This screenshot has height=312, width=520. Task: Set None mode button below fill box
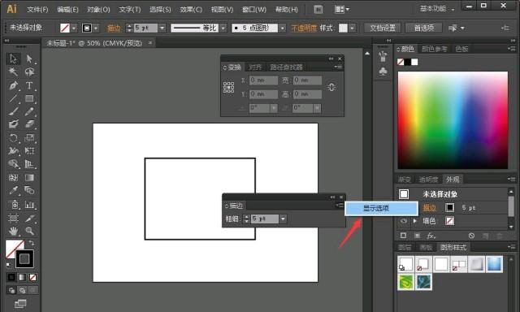click(32, 277)
